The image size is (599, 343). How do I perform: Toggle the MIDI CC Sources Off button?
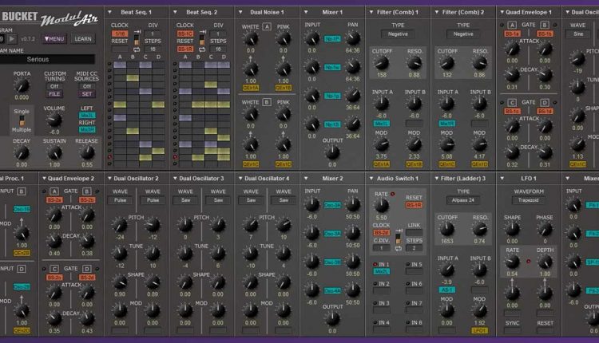click(87, 86)
